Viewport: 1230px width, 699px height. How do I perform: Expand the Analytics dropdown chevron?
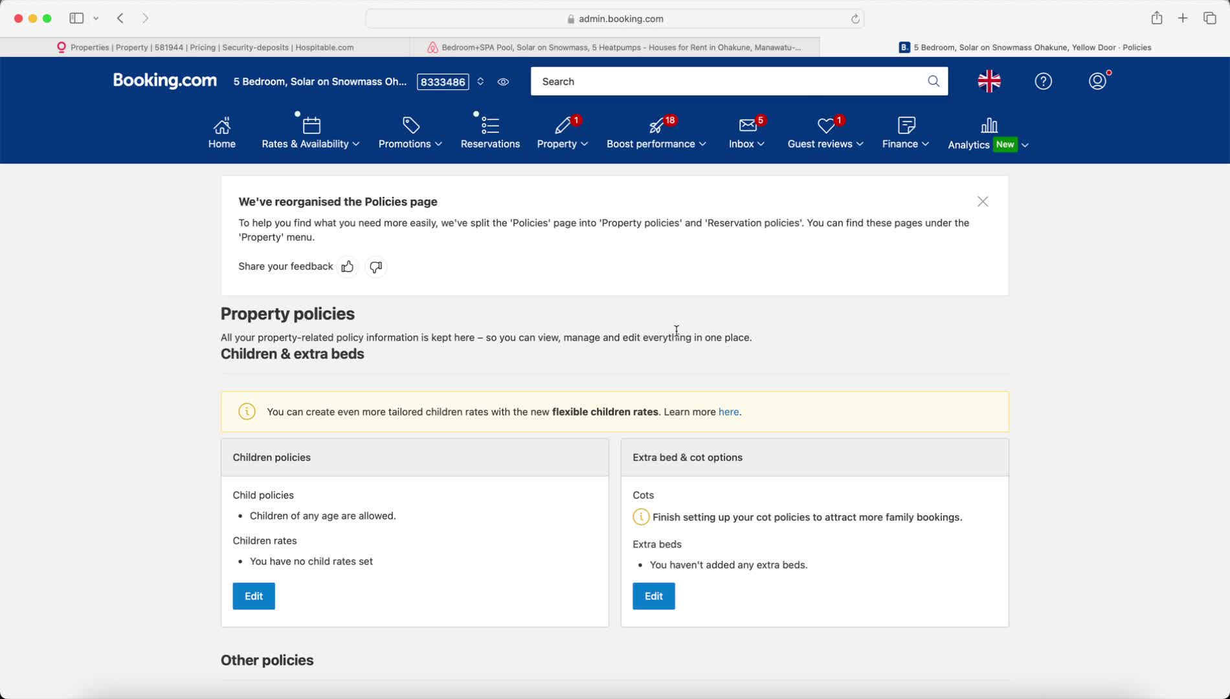(1025, 145)
